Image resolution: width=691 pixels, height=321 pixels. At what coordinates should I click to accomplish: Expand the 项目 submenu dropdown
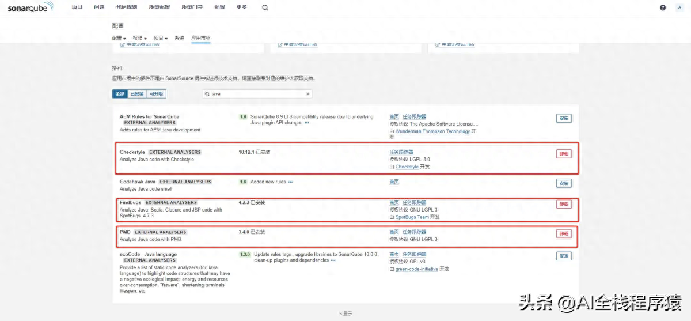coord(161,38)
